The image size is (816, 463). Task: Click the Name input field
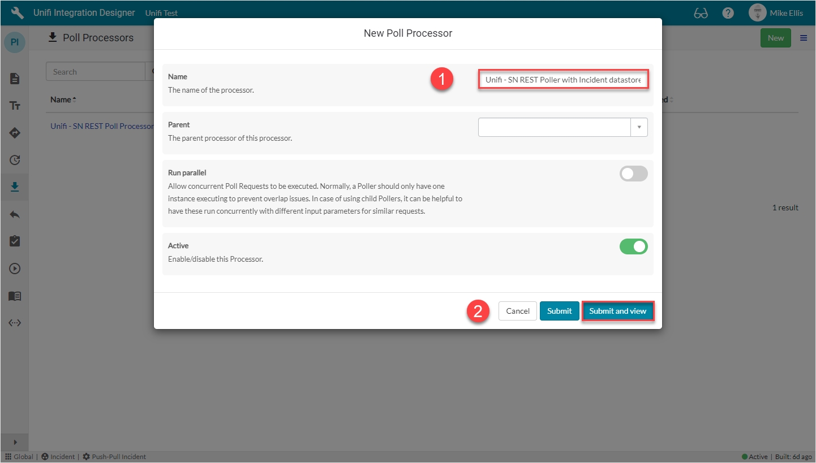[562, 80]
